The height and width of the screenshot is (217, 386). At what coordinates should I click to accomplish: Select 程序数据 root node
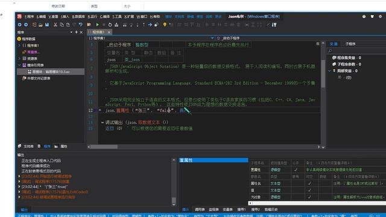(26, 39)
